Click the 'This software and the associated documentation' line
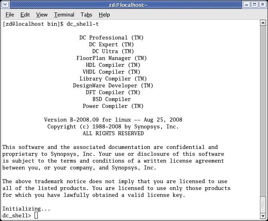The height and width of the screenshot is (221, 268). pyautogui.click(x=110, y=147)
